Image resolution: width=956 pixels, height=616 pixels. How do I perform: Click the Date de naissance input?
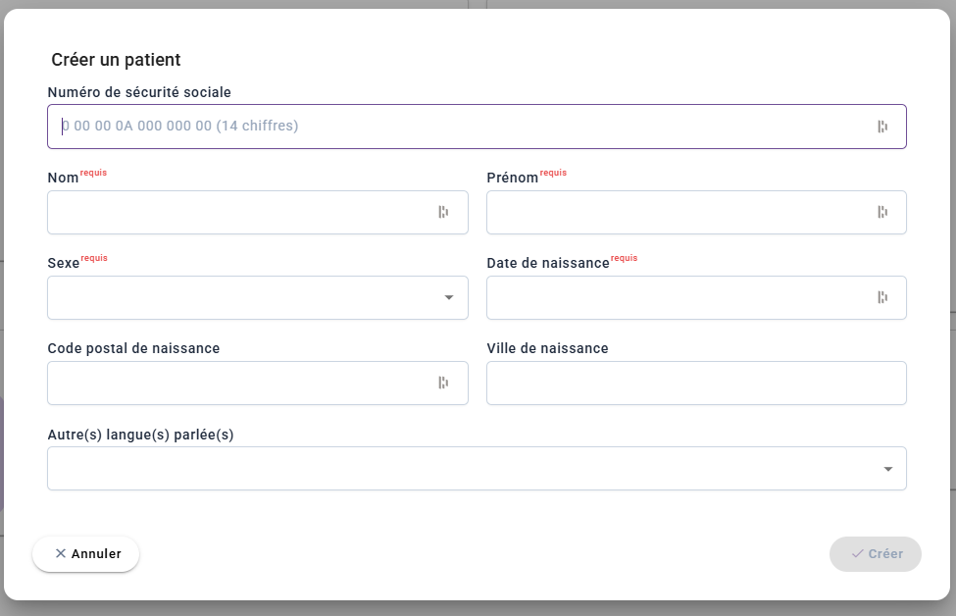click(x=675, y=297)
